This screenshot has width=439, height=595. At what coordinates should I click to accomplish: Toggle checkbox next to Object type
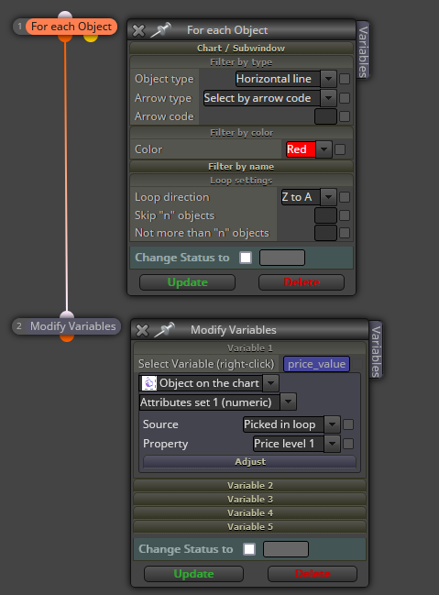tap(345, 79)
